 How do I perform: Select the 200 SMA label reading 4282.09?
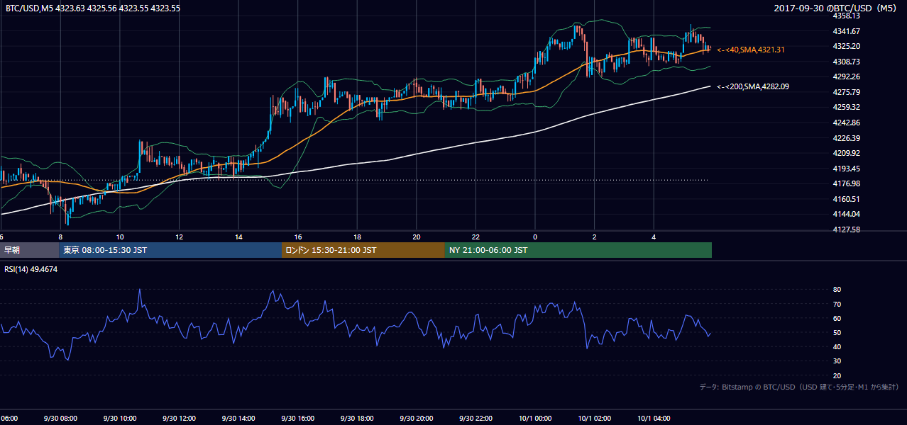coord(753,86)
